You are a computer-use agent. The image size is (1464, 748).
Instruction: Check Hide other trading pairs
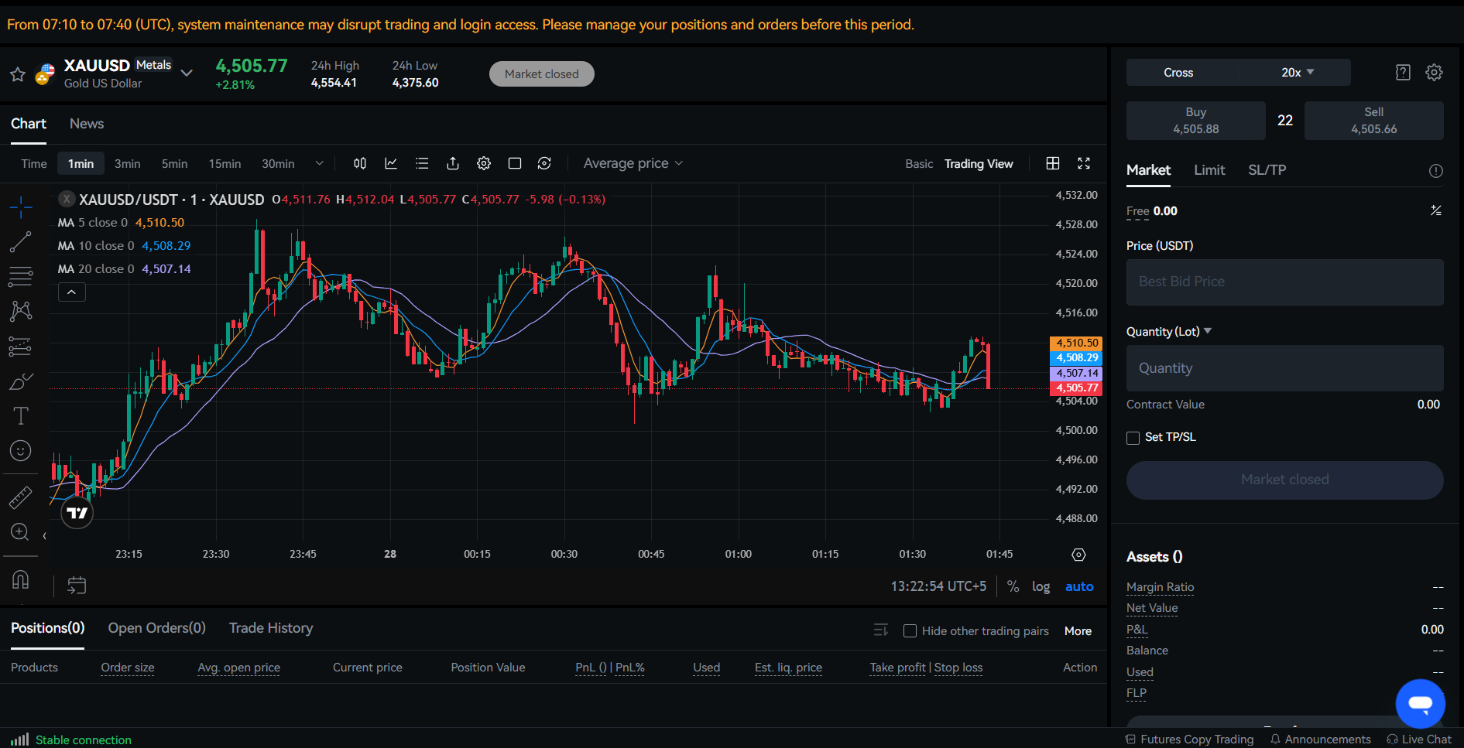click(910, 631)
